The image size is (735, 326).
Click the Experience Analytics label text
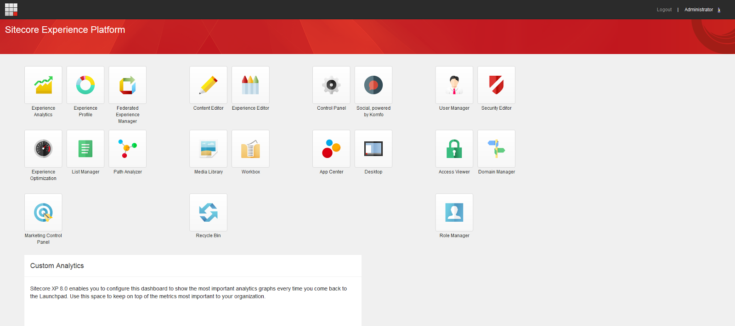tap(43, 112)
